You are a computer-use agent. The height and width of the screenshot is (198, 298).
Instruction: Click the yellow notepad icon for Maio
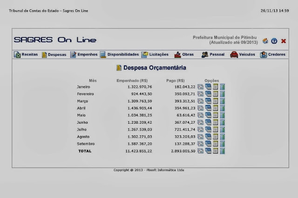pyautogui.click(x=215, y=115)
